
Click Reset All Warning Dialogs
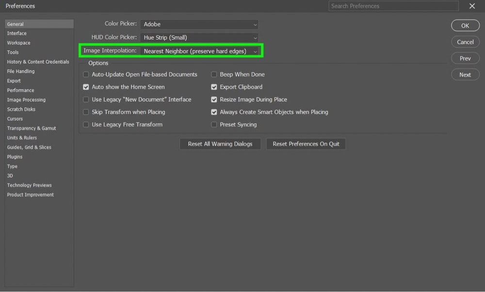coord(220,143)
